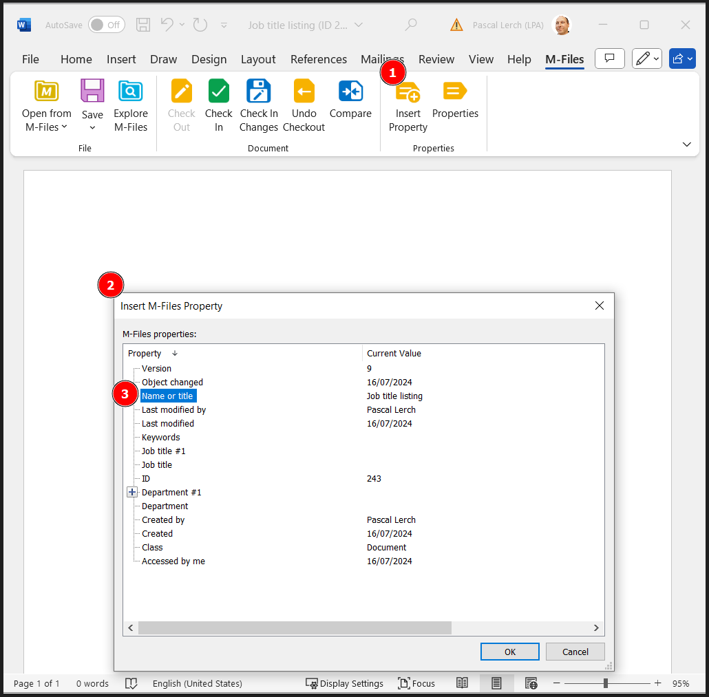Select the Last modified by property row
The width and height of the screenshot is (709, 697).
pyautogui.click(x=173, y=409)
